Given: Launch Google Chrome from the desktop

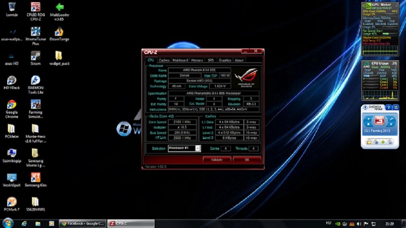Looking at the screenshot, I should (12, 109).
